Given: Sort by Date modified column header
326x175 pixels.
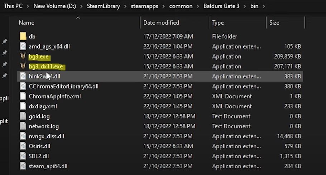Looking at the screenshot, I should click(x=161, y=22).
